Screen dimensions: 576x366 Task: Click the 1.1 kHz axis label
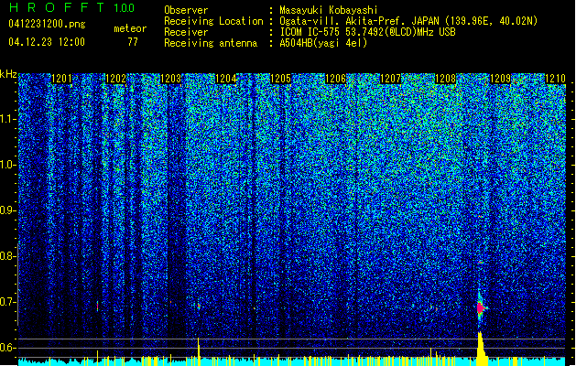click(8, 119)
